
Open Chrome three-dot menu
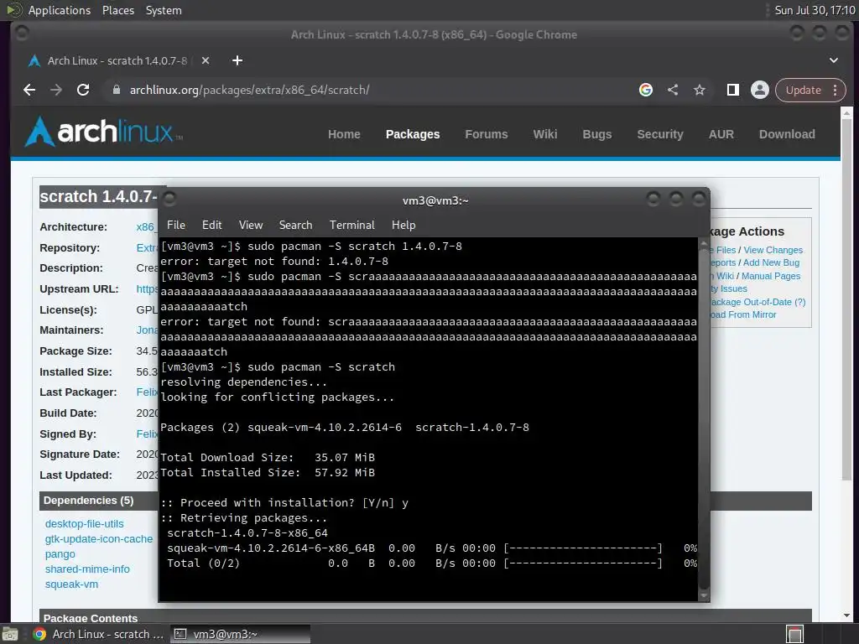(836, 90)
